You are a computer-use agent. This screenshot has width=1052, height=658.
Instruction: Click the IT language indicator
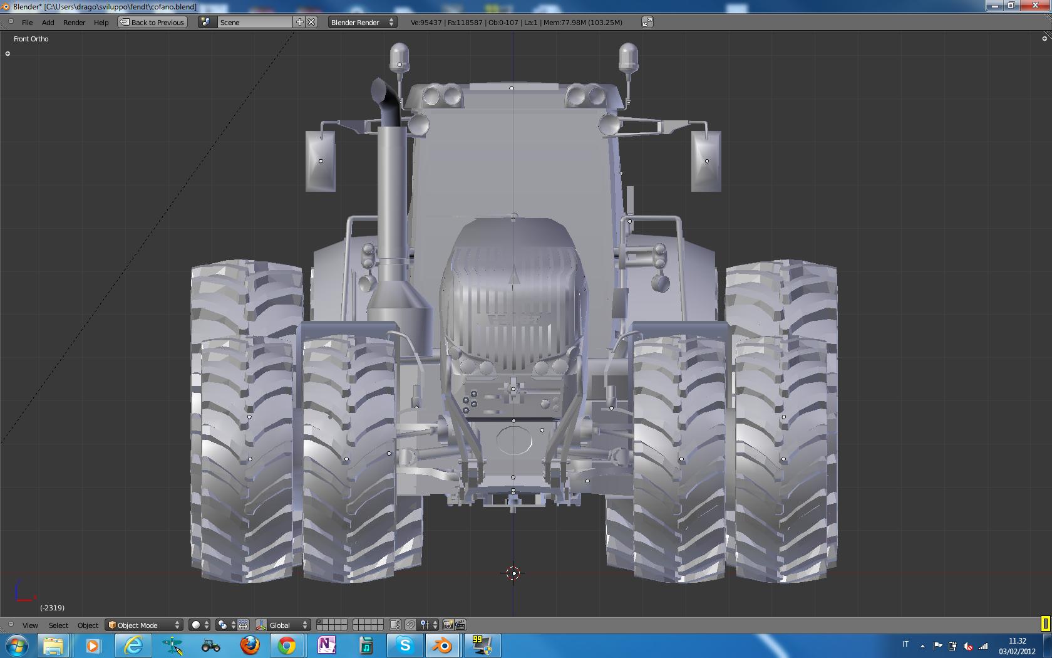905,644
